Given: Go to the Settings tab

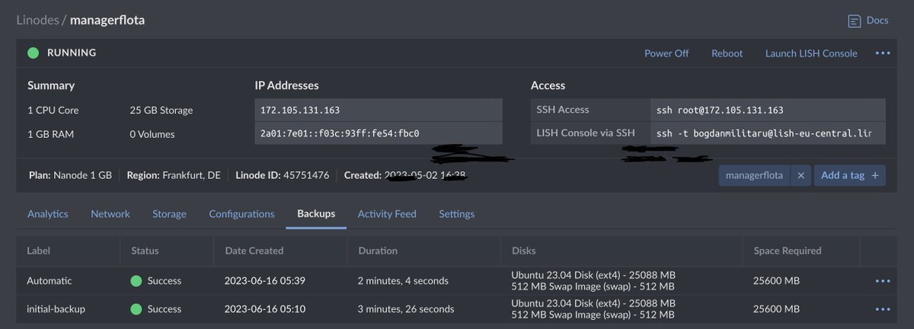Looking at the screenshot, I should [x=456, y=214].
